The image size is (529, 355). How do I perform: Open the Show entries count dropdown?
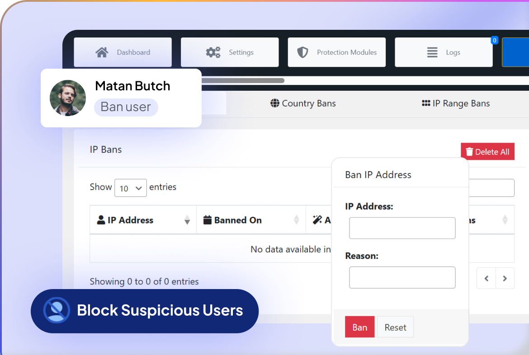130,188
